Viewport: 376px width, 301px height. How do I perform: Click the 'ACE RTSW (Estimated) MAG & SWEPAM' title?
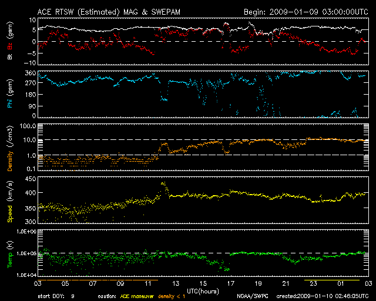click(x=109, y=12)
